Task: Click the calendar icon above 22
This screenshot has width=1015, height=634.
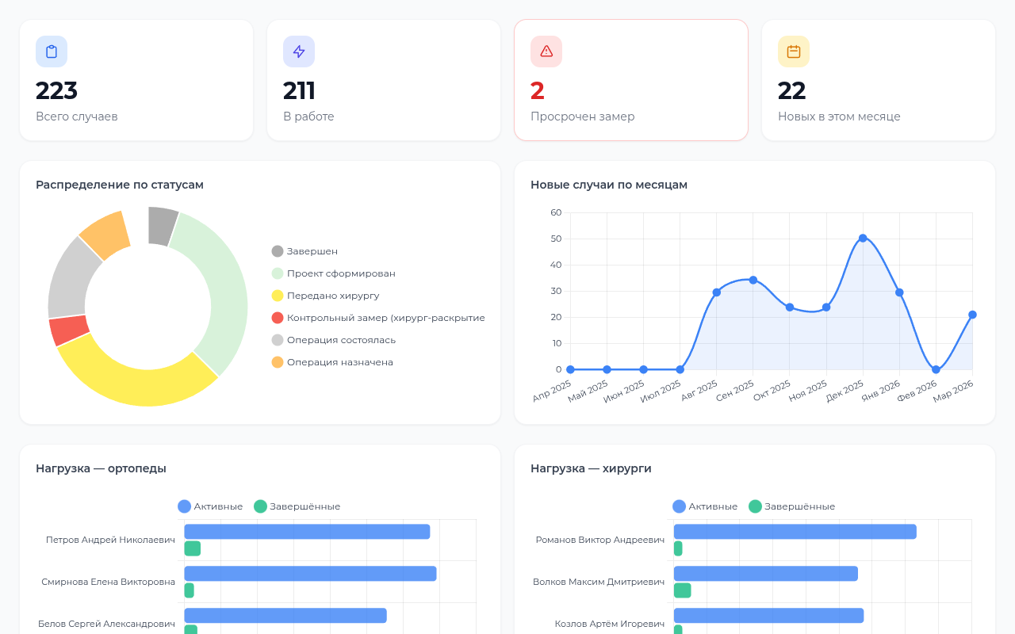Action: click(x=794, y=52)
